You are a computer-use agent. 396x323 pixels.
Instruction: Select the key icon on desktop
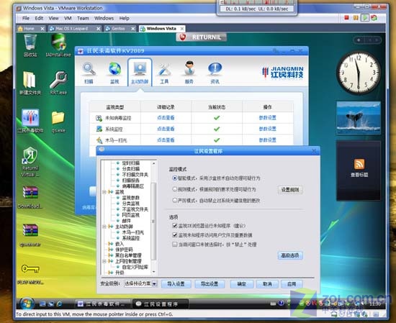pos(30,269)
